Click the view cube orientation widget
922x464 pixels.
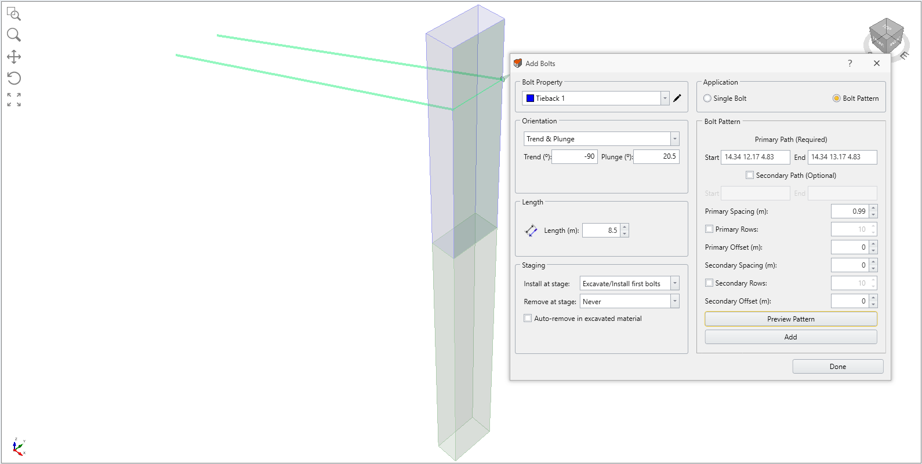click(887, 36)
